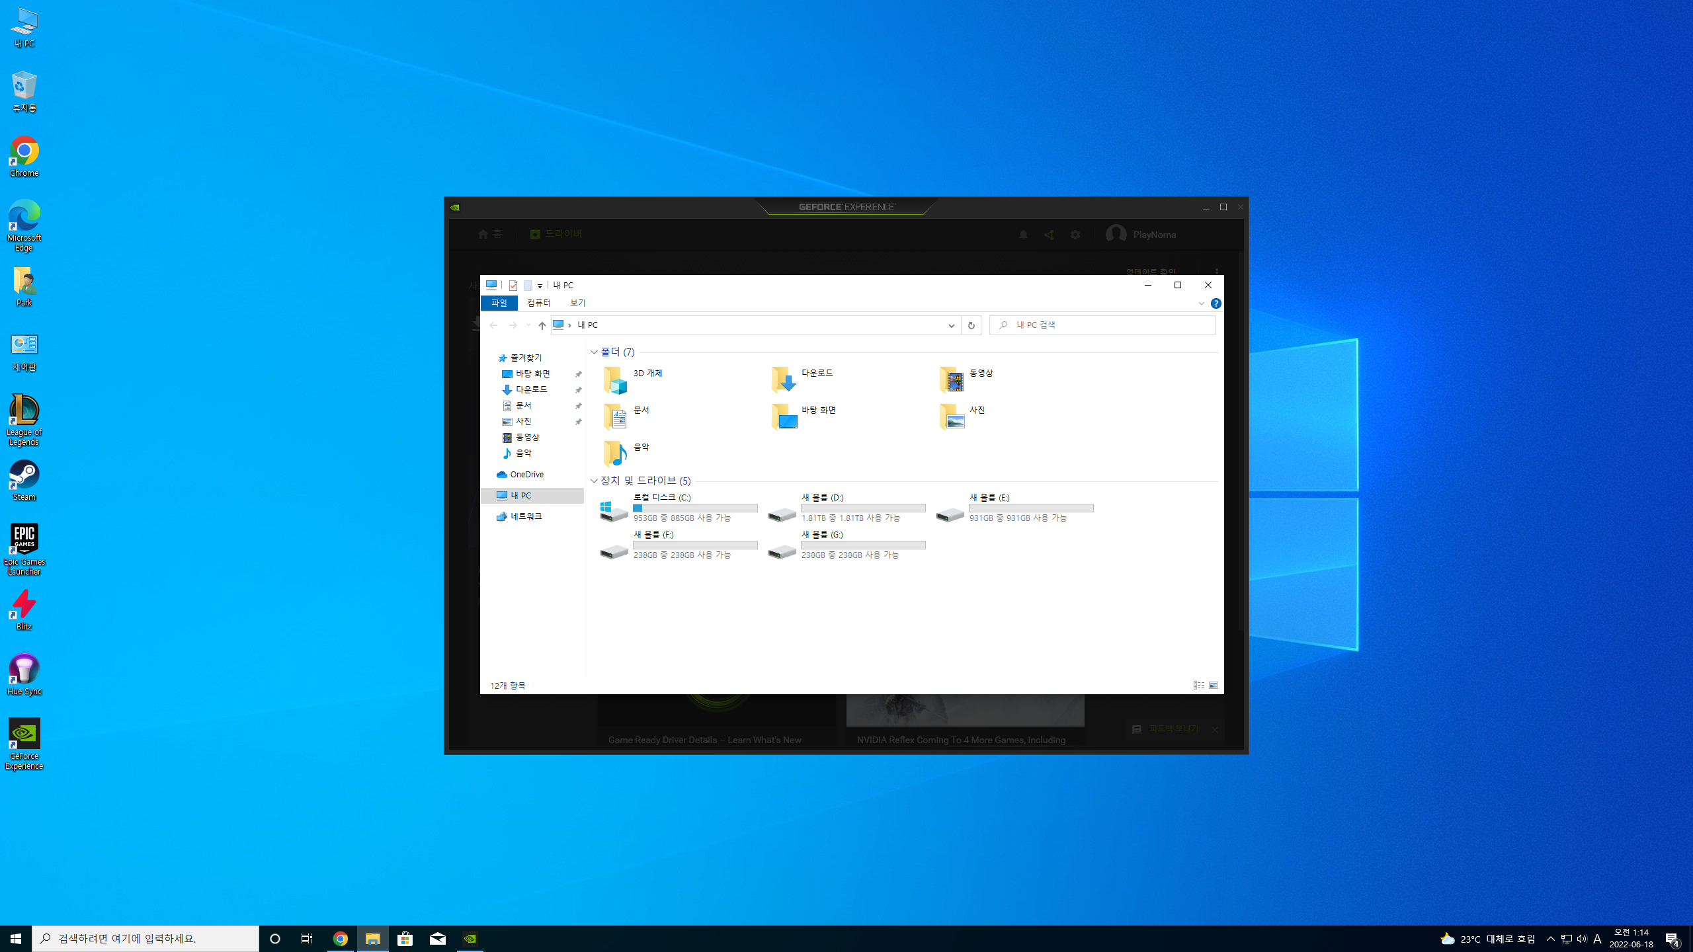
Task: Open the 보기 ribbon tab
Action: [577, 303]
